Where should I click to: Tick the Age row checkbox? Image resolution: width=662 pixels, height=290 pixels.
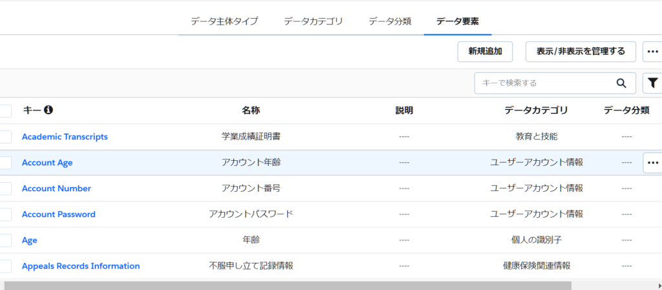point(5,240)
